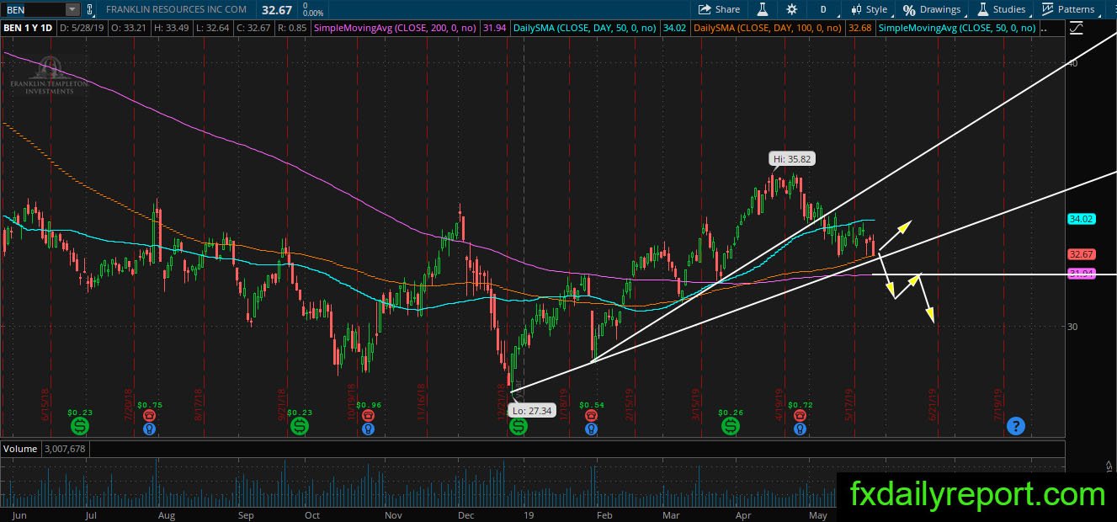Open the Share menu
This screenshot has width=1117, height=522.
click(x=719, y=9)
